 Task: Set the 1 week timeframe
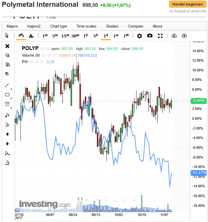coord(116,36)
